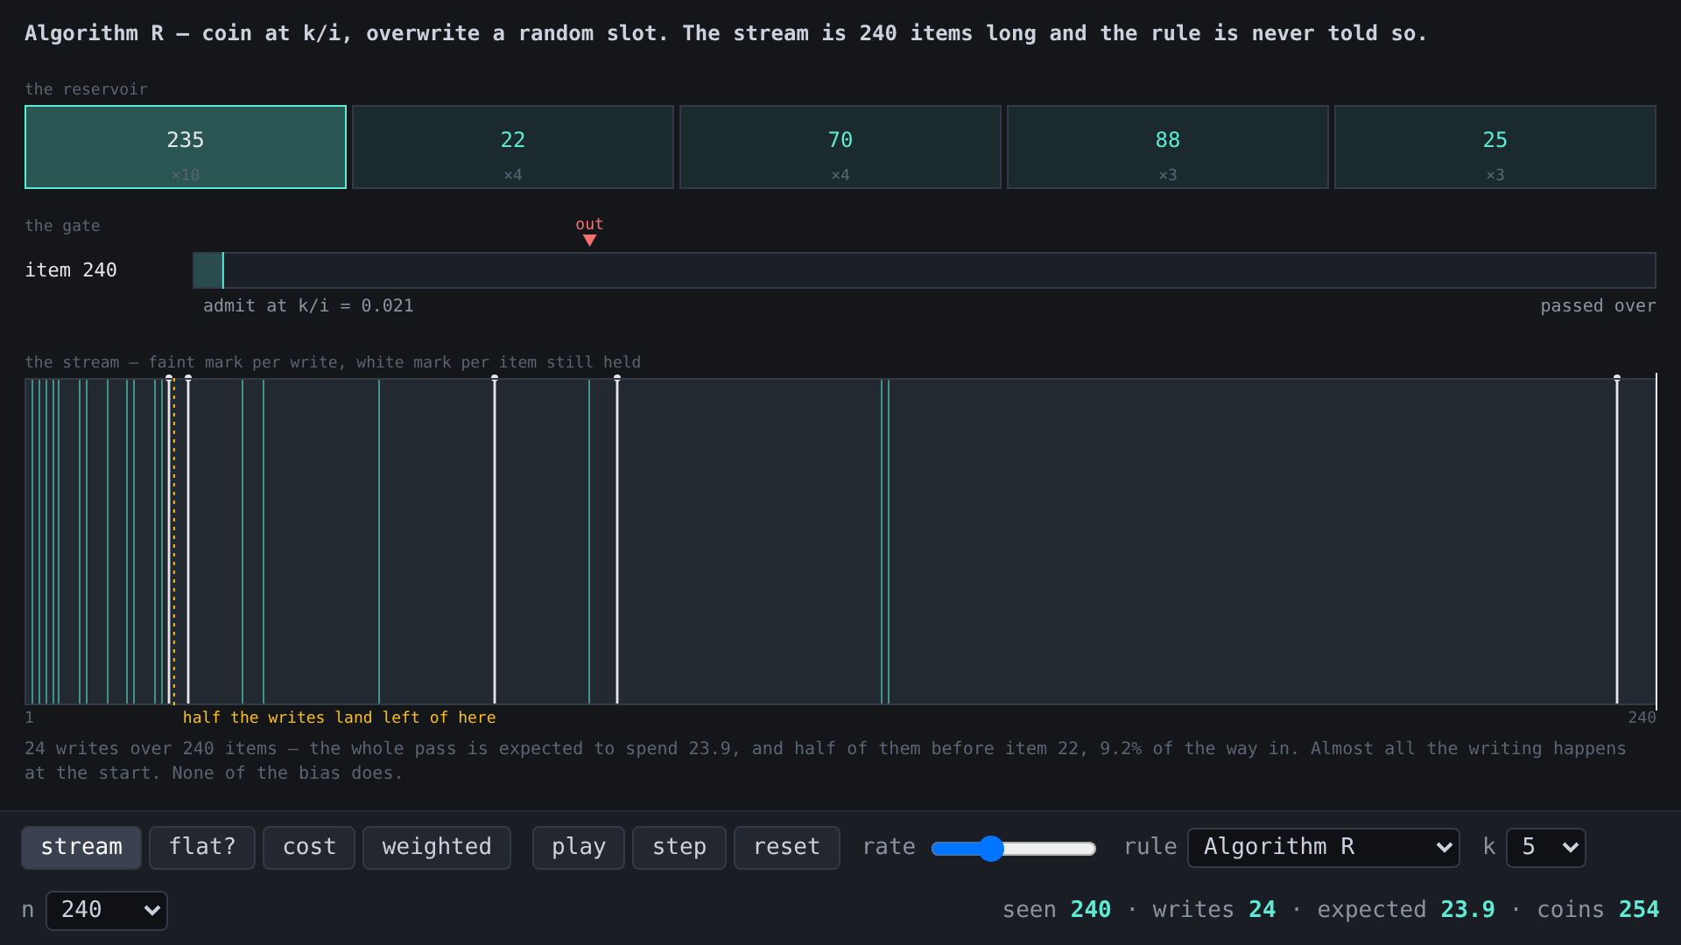Click the reservoir slot showing 70
The width and height of the screenshot is (1681, 945).
840,147
